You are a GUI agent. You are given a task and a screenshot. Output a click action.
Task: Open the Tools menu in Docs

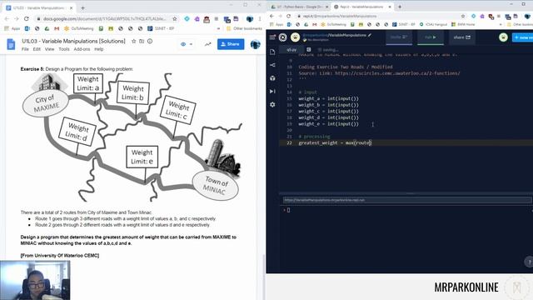pyautogui.click(x=64, y=49)
